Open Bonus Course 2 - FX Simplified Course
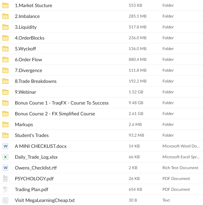Image resolution: width=203 pixels, height=205 pixels. [x=55, y=114]
